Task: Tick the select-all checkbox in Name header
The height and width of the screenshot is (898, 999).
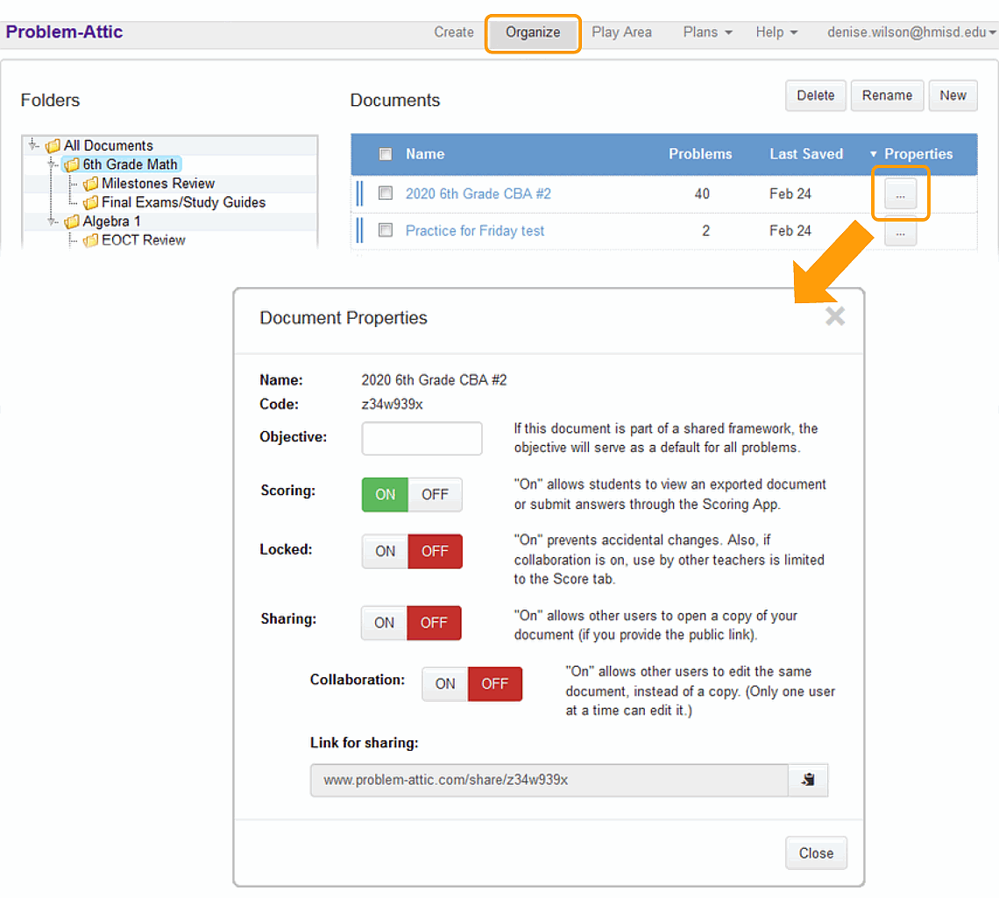Action: coord(386,154)
